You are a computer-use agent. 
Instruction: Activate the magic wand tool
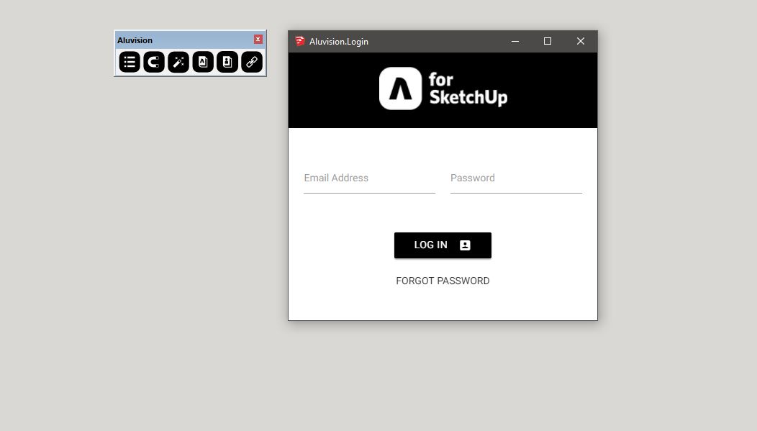[178, 63]
